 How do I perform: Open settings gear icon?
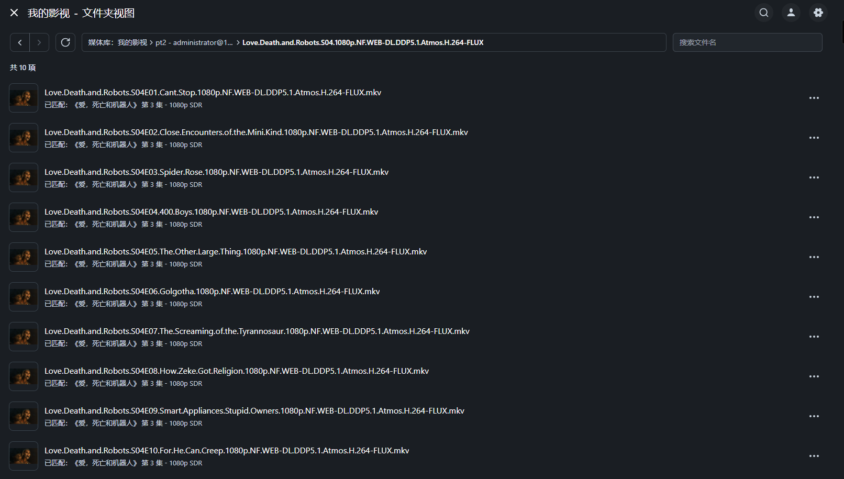pos(818,13)
